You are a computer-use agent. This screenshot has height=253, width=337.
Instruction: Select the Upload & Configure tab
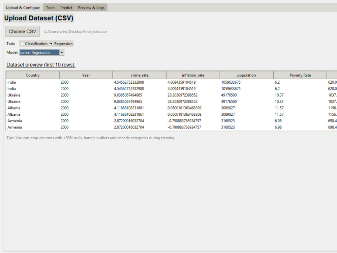[x=23, y=8]
